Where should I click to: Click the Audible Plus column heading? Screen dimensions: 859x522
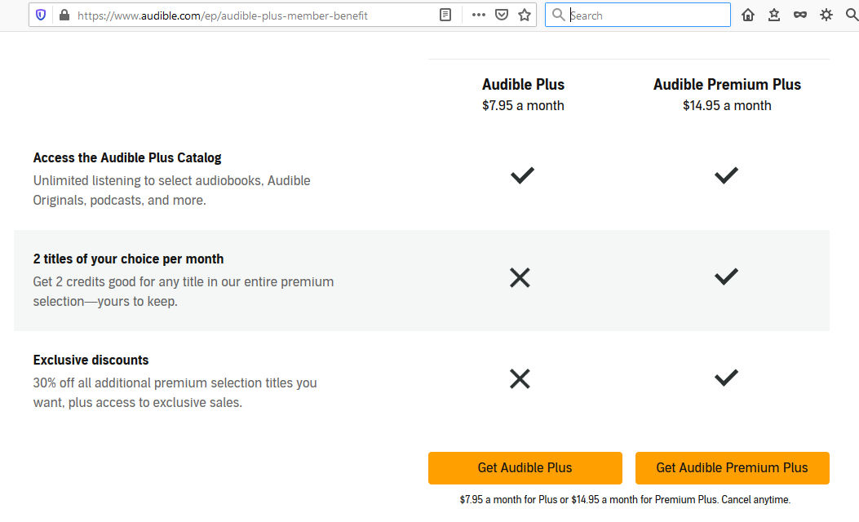(x=523, y=85)
